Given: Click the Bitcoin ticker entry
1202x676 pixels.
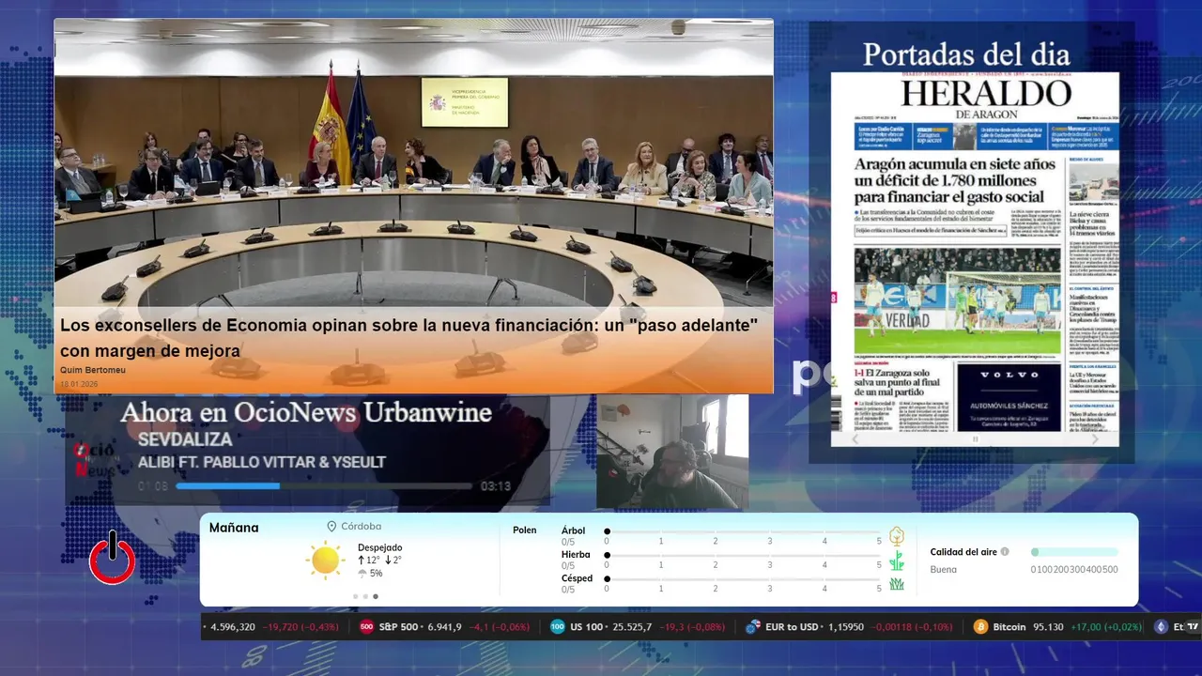Looking at the screenshot, I should tap(1056, 627).
